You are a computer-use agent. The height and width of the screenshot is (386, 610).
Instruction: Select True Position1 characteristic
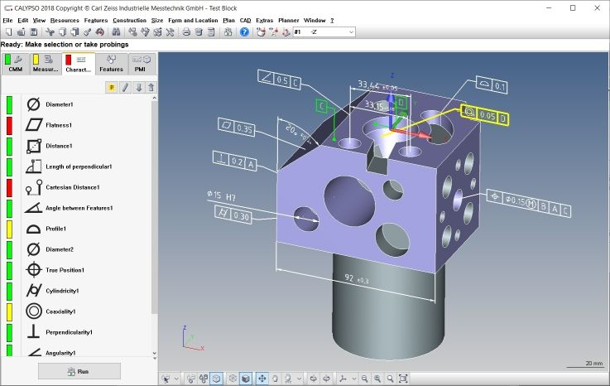[x=65, y=270]
